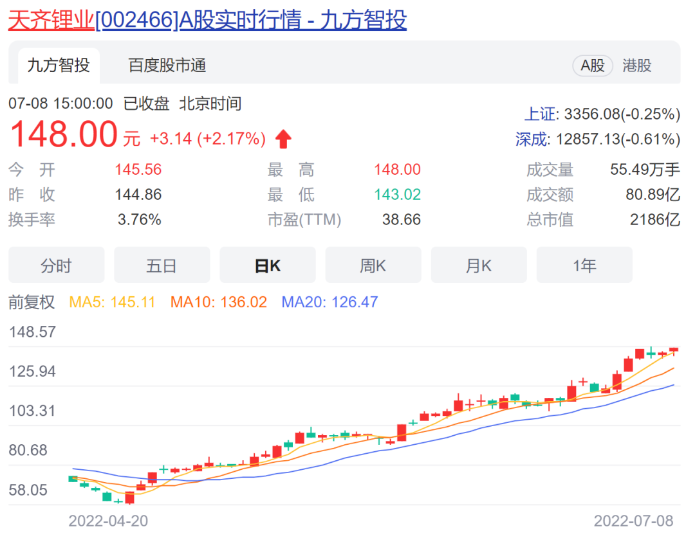Click the MA5 moving average legend
The width and height of the screenshot is (695, 538).
click(112, 302)
